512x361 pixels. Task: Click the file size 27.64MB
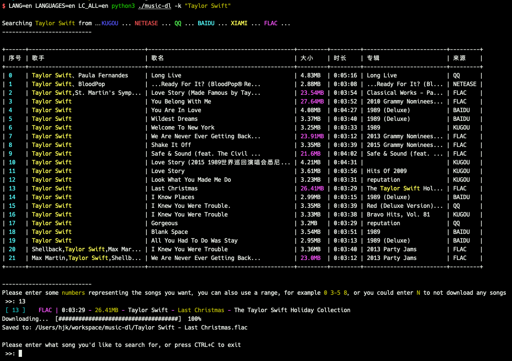point(312,101)
